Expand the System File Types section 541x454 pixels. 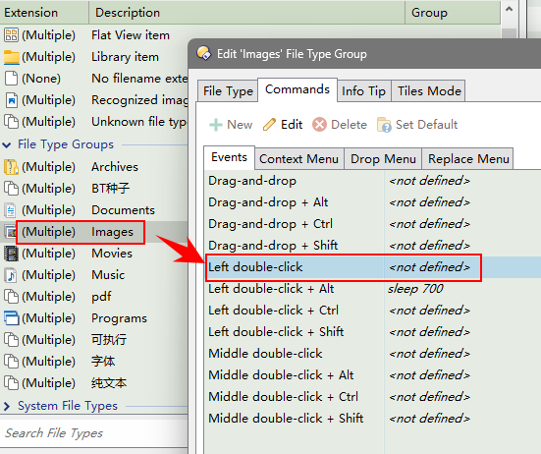tap(7, 406)
